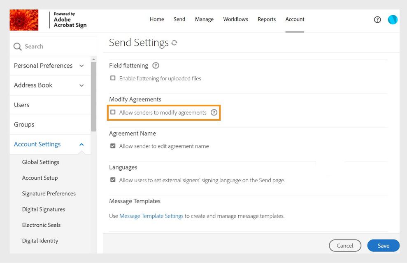Enable flattening for uploaded files
Image resolution: width=407 pixels, height=263 pixels.
pyautogui.click(x=113, y=78)
